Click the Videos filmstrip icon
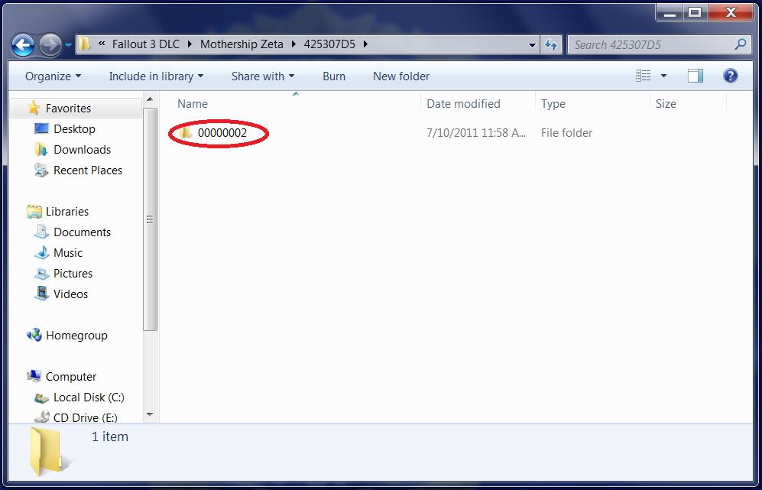762x490 pixels. pos(42,294)
